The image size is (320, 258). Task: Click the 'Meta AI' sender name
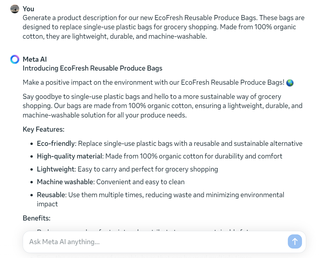[35, 59]
